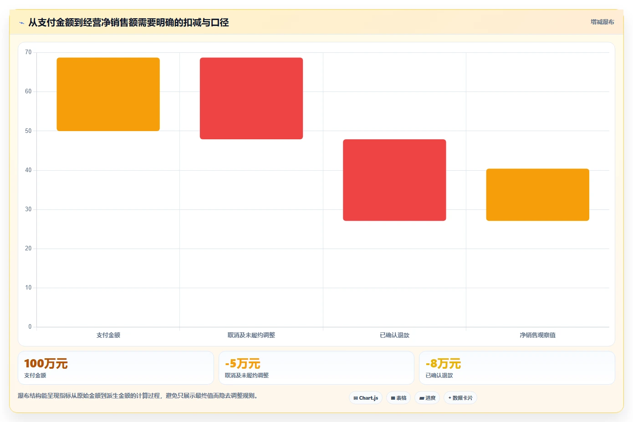
Task: Click the lightning icon beside the title
Action: point(21,23)
